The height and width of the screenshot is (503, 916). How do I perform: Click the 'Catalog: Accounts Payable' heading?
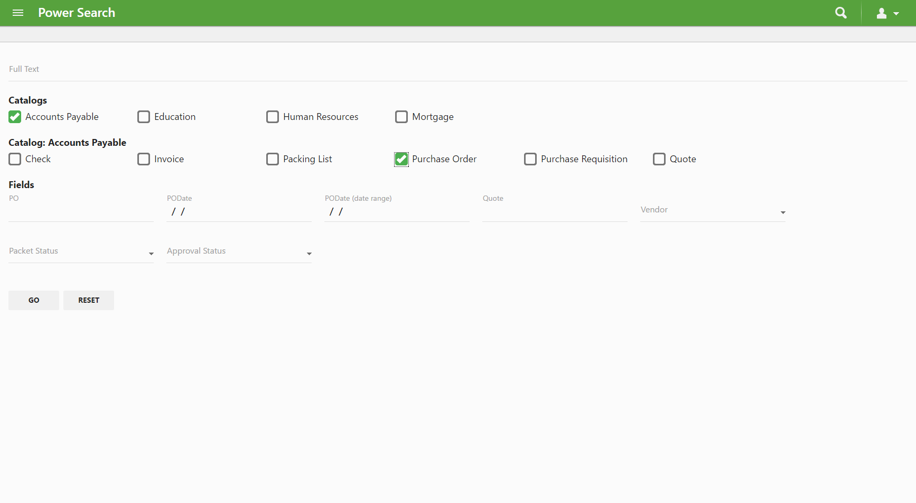click(67, 143)
